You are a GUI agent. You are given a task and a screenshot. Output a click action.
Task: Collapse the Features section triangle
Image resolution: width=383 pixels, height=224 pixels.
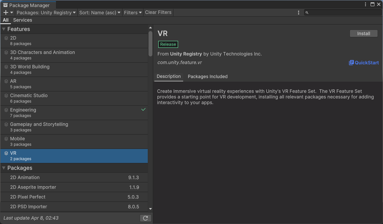(x=3, y=29)
